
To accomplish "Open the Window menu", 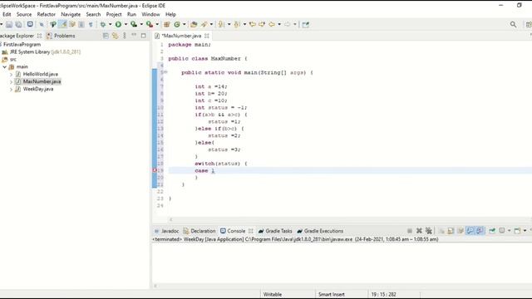I will point(150,14).
